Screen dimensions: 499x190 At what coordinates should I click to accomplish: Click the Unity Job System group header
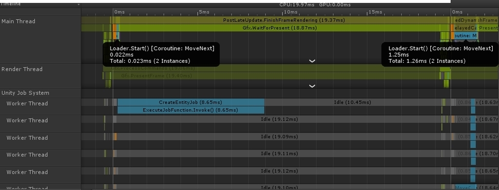25,93
